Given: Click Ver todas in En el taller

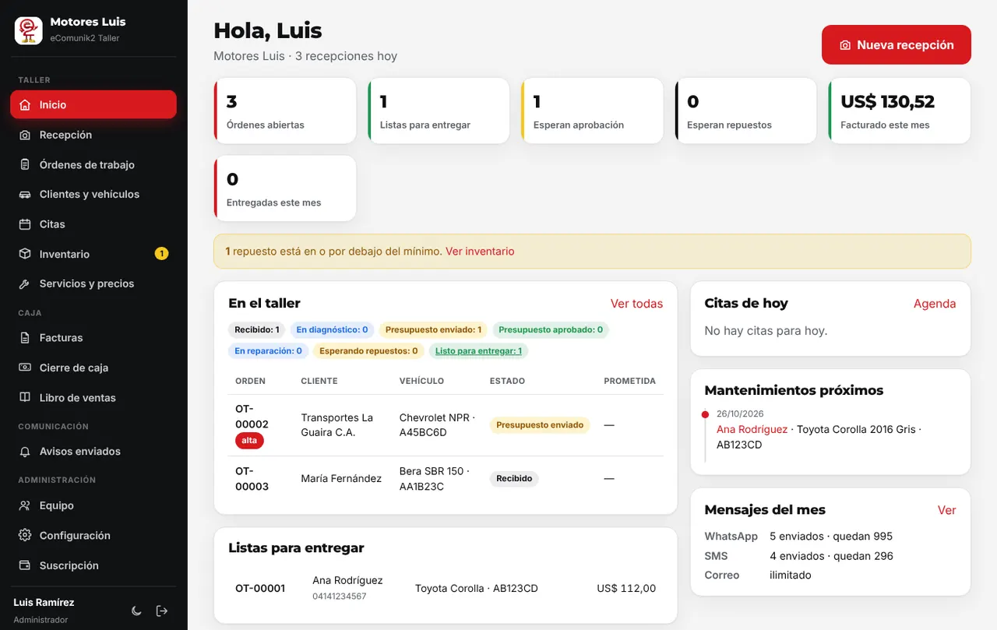Looking at the screenshot, I should pyautogui.click(x=636, y=304).
